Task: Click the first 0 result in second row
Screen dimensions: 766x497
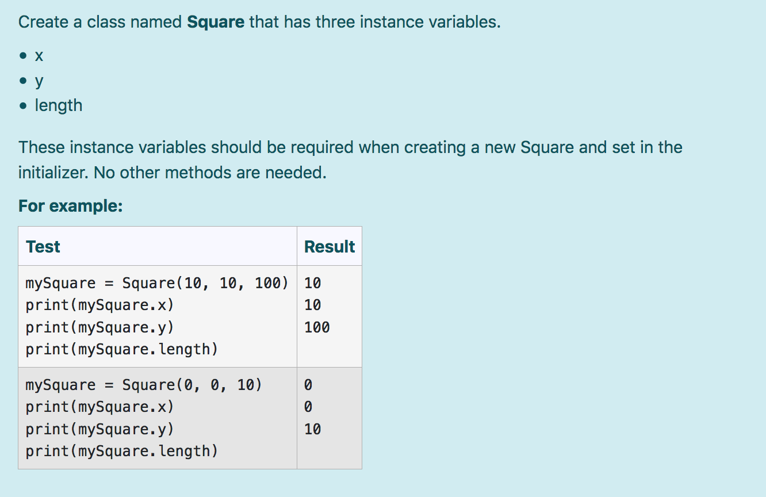Action: point(308,384)
